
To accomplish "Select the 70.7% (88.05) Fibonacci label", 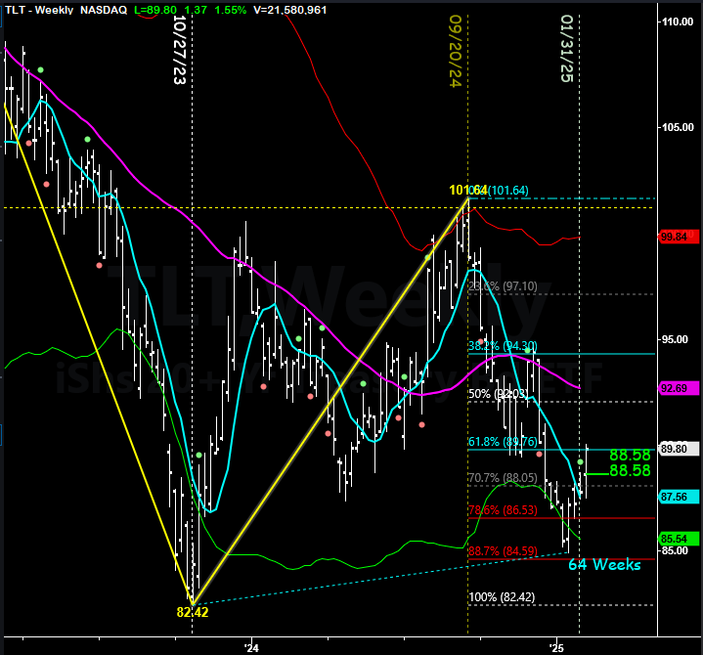I will pyautogui.click(x=503, y=478).
